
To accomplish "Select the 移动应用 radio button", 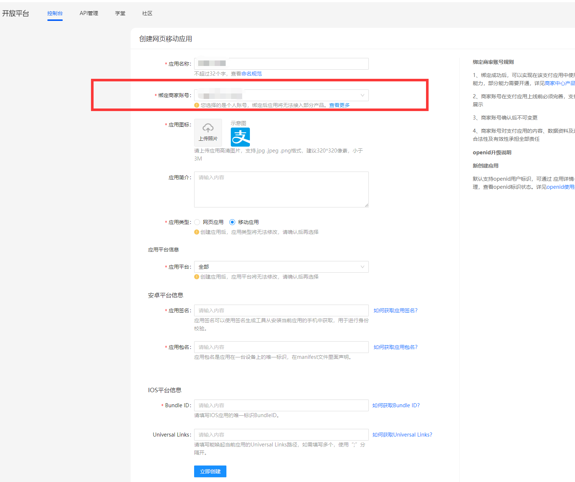I will tap(232, 222).
